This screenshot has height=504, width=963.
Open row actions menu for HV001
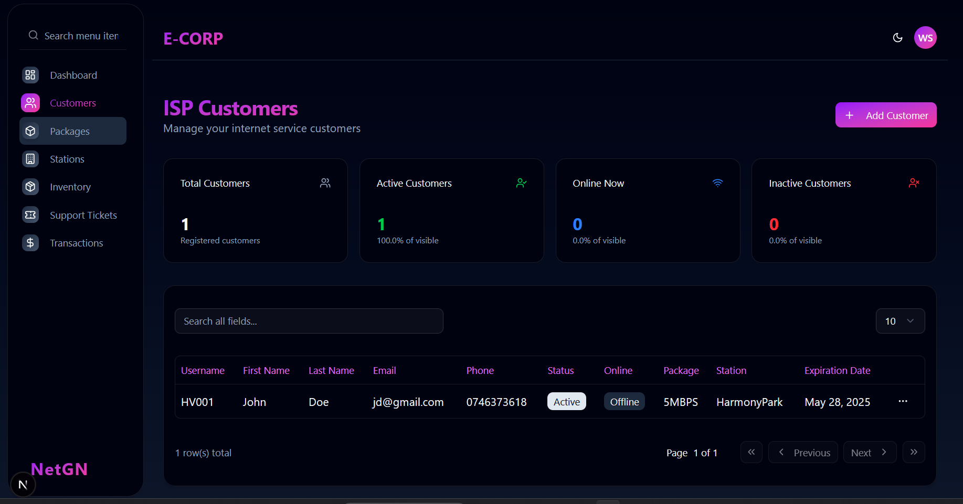(903, 401)
